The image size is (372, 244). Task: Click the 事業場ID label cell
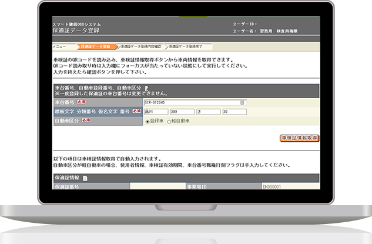click(223, 186)
